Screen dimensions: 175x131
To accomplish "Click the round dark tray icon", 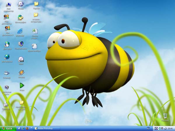I will point(162,128).
